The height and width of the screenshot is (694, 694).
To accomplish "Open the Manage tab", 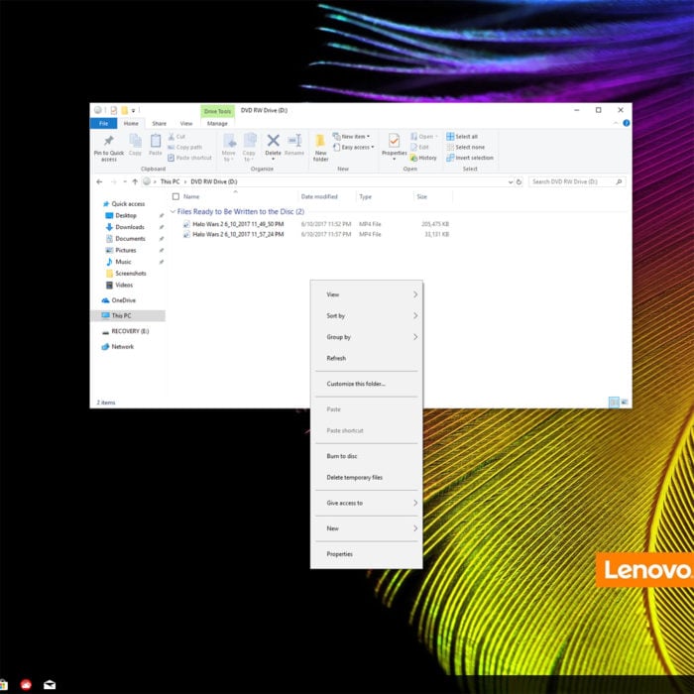I will (217, 124).
